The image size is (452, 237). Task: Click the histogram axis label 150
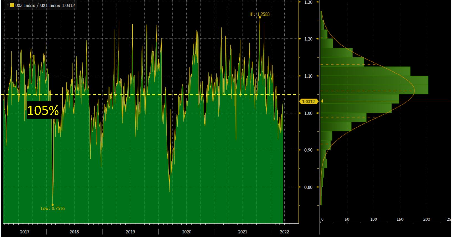pos(400,219)
